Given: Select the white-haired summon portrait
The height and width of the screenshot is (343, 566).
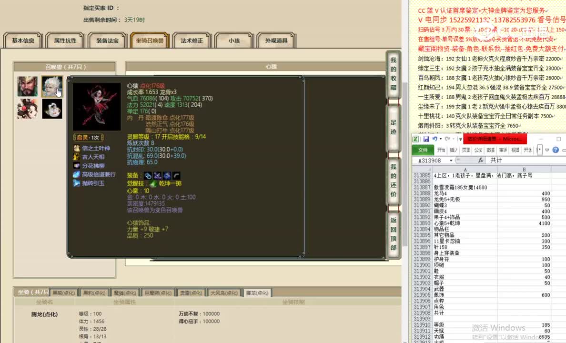Looking at the screenshot, I should [52, 86].
